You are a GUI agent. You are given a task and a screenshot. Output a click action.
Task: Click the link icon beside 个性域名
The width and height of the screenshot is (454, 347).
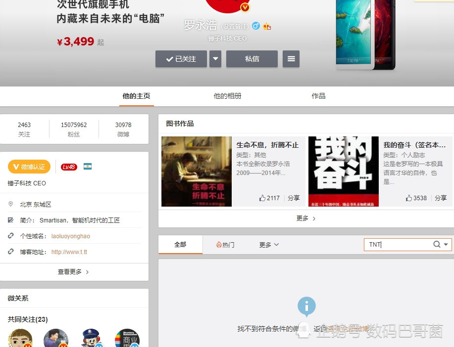click(11, 236)
